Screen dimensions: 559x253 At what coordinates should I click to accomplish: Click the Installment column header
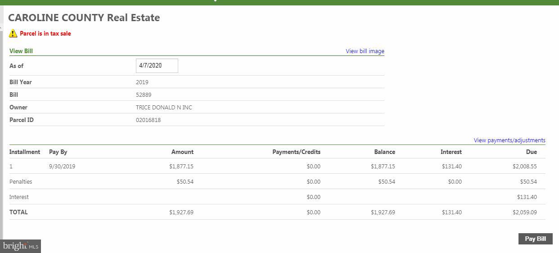pyautogui.click(x=25, y=152)
